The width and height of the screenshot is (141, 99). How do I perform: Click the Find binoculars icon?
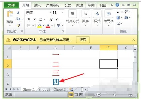pos(126,18)
